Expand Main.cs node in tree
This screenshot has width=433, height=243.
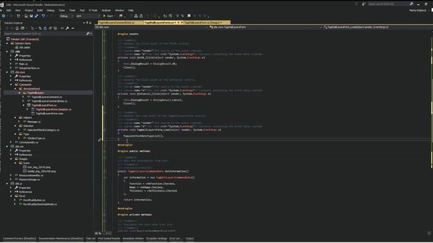tap(12, 64)
